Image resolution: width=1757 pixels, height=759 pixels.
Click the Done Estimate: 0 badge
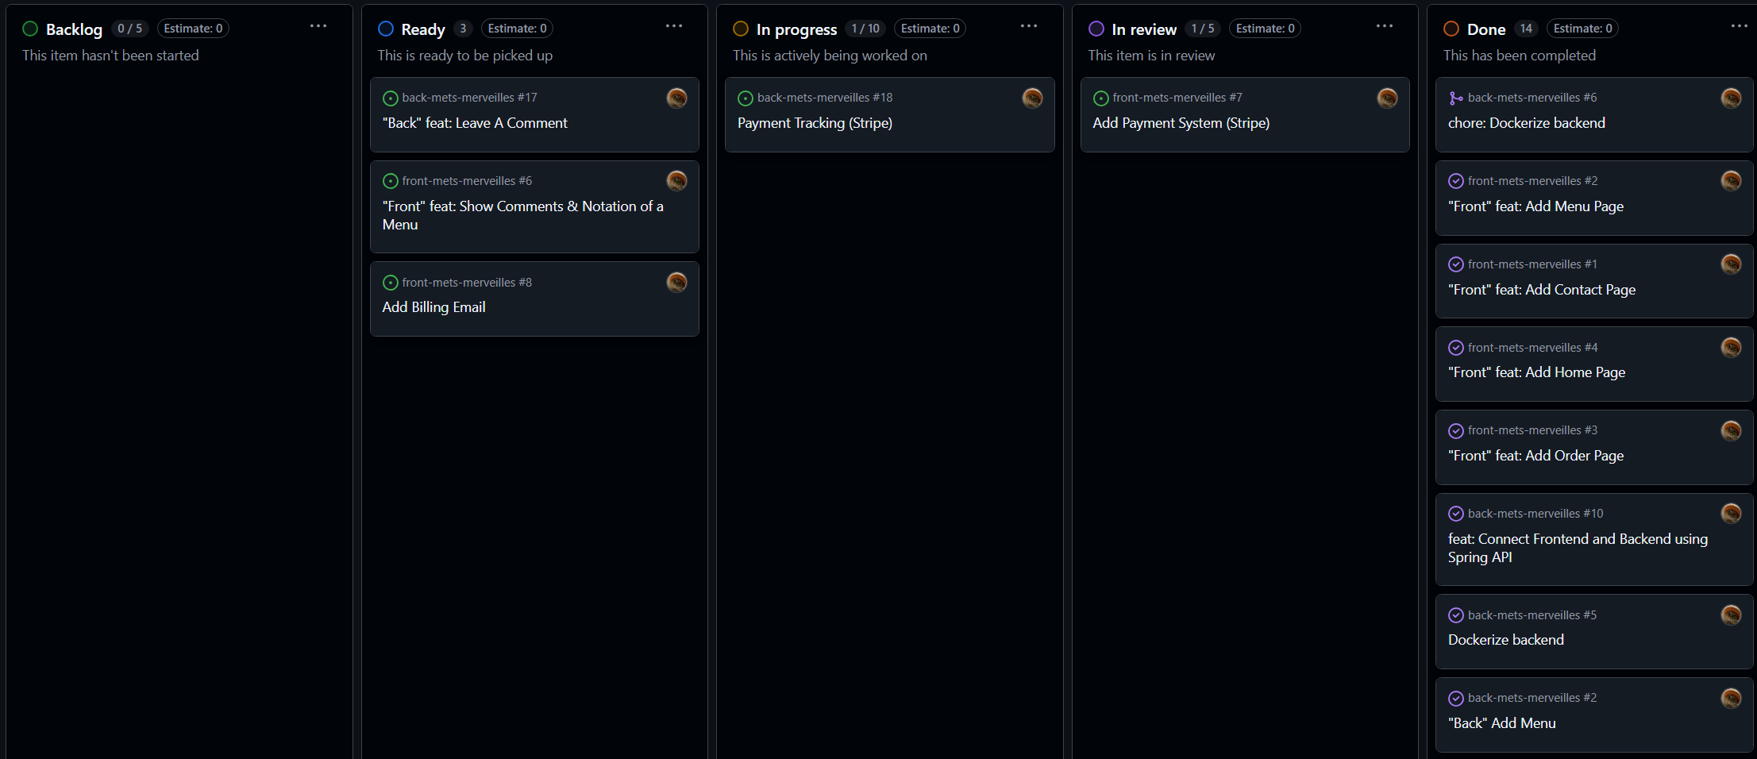[1582, 29]
